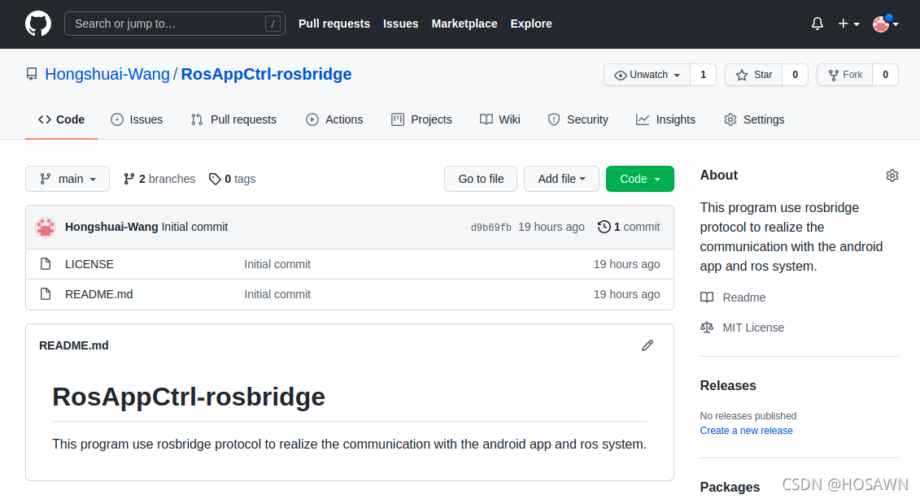Click the repository book icon beside owner name
Viewport: 920px width, 499px height.
pyautogui.click(x=32, y=75)
